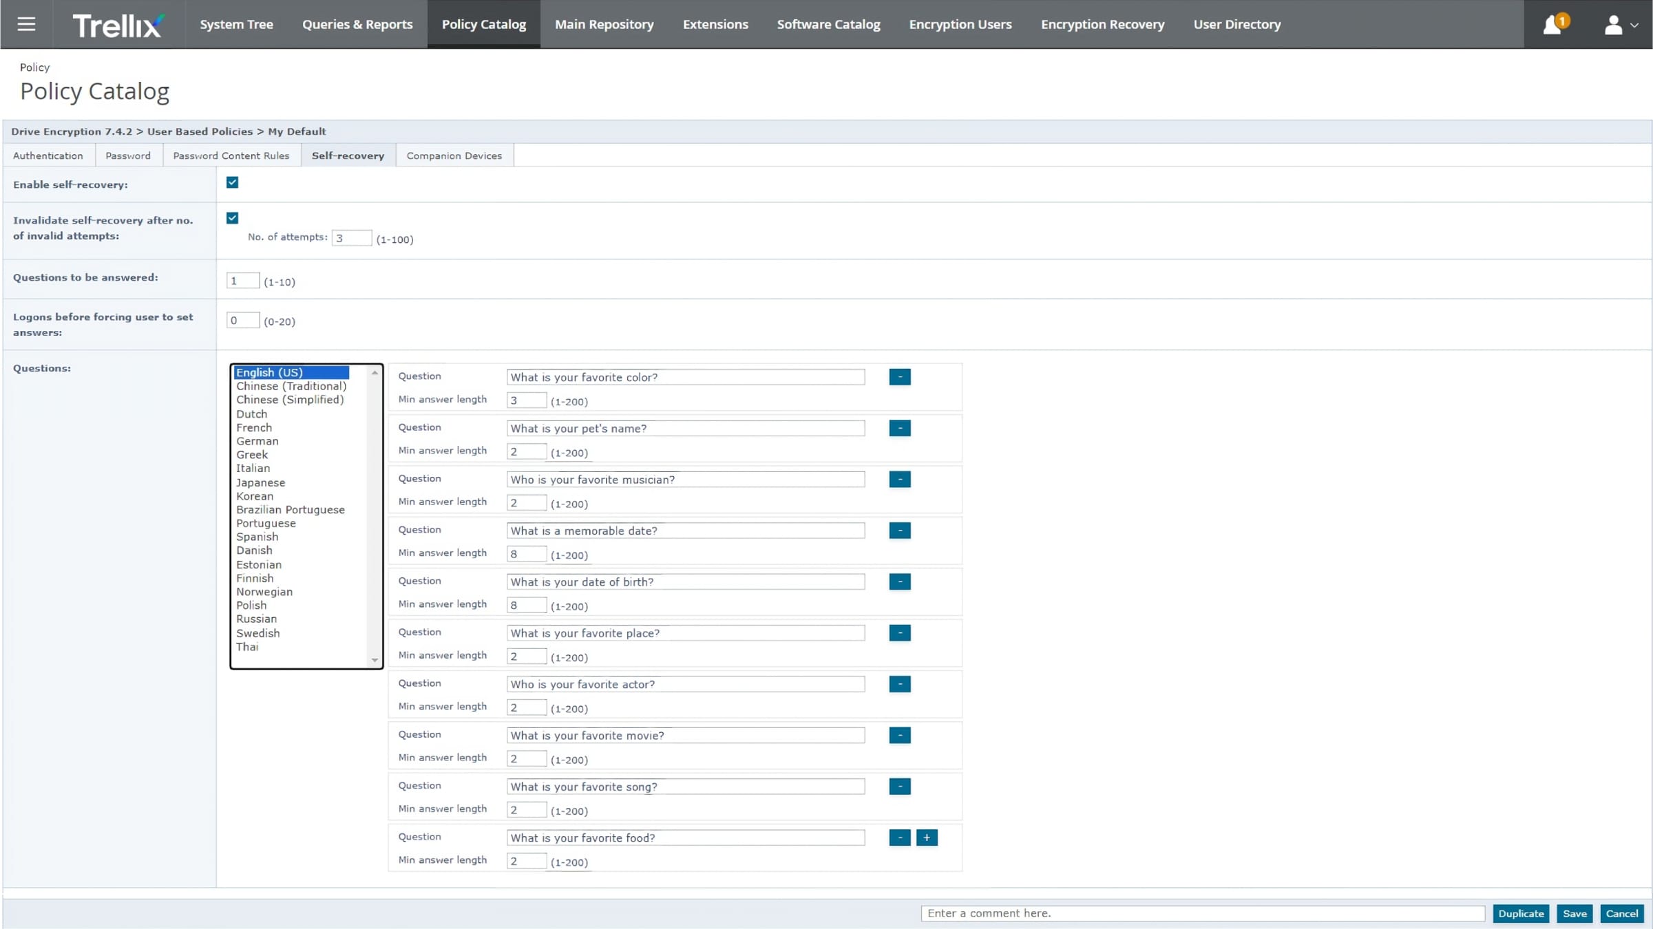Toggle invalidate self-recovery after invalid attempts
This screenshot has width=1653, height=929.
pyautogui.click(x=232, y=218)
